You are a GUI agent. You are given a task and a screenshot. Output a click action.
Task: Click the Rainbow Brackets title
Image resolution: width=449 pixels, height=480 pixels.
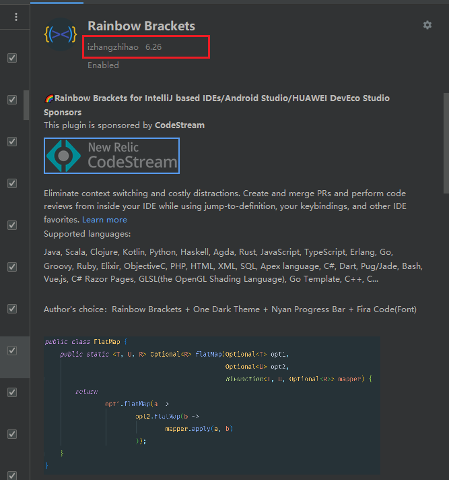[x=141, y=26]
